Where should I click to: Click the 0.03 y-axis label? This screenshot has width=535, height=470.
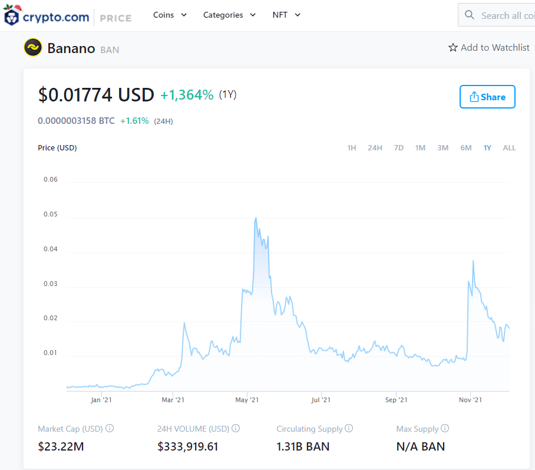(x=51, y=284)
